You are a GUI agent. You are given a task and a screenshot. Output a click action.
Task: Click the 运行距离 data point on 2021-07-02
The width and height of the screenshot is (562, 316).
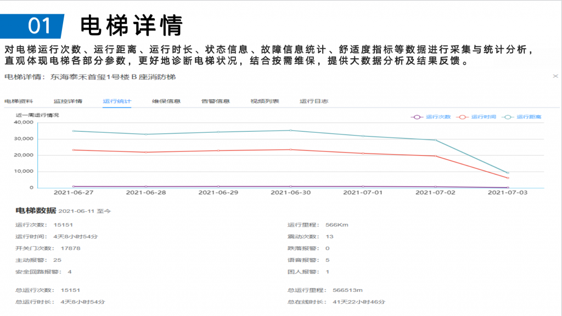(x=435, y=140)
